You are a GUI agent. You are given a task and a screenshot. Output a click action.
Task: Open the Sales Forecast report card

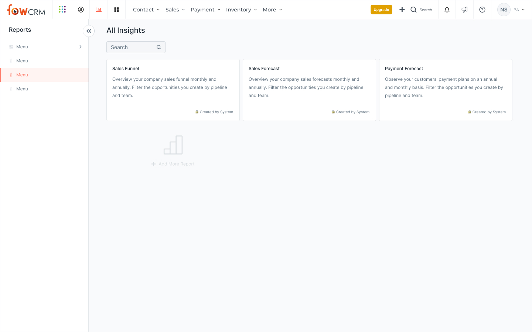(x=309, y=90)
